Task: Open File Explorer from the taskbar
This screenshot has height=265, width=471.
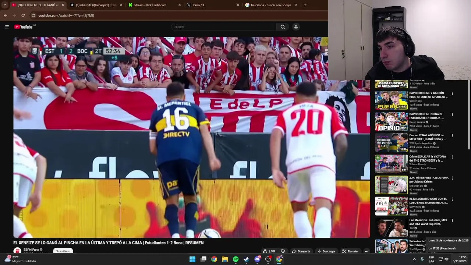Action: point(225,259)
